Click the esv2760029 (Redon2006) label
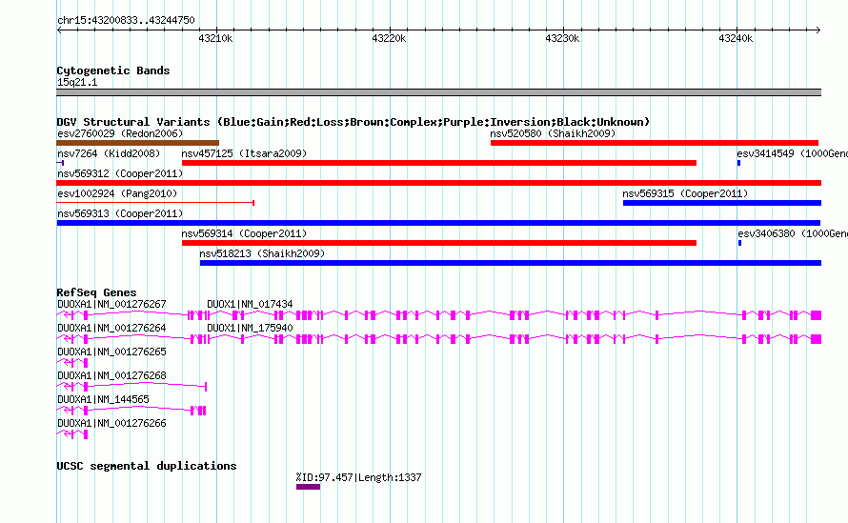 (x=120, y=133)
